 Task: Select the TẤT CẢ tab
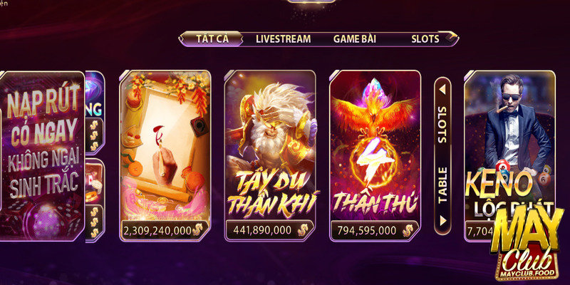(x=212, y=39)
